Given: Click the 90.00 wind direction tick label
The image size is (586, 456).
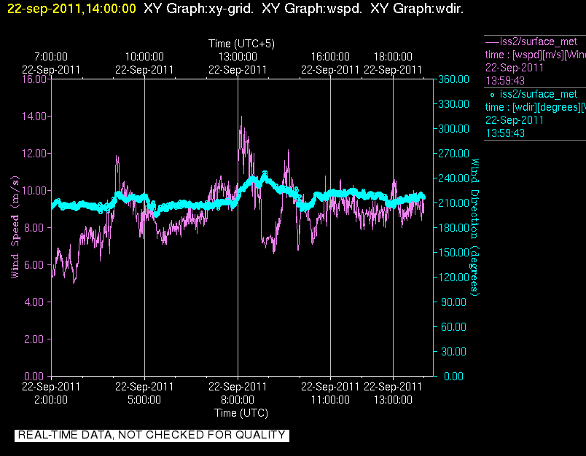Looking at the screenshot, I should click(x=453, y=302).
